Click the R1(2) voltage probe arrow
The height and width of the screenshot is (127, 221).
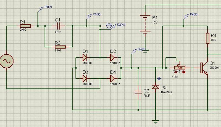[41, 9]
